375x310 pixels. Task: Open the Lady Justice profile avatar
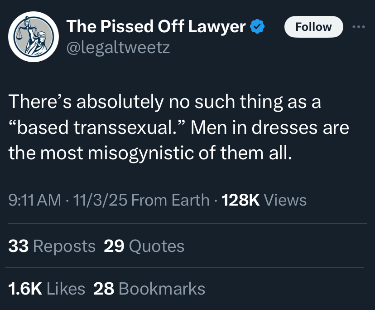[34, 37]
